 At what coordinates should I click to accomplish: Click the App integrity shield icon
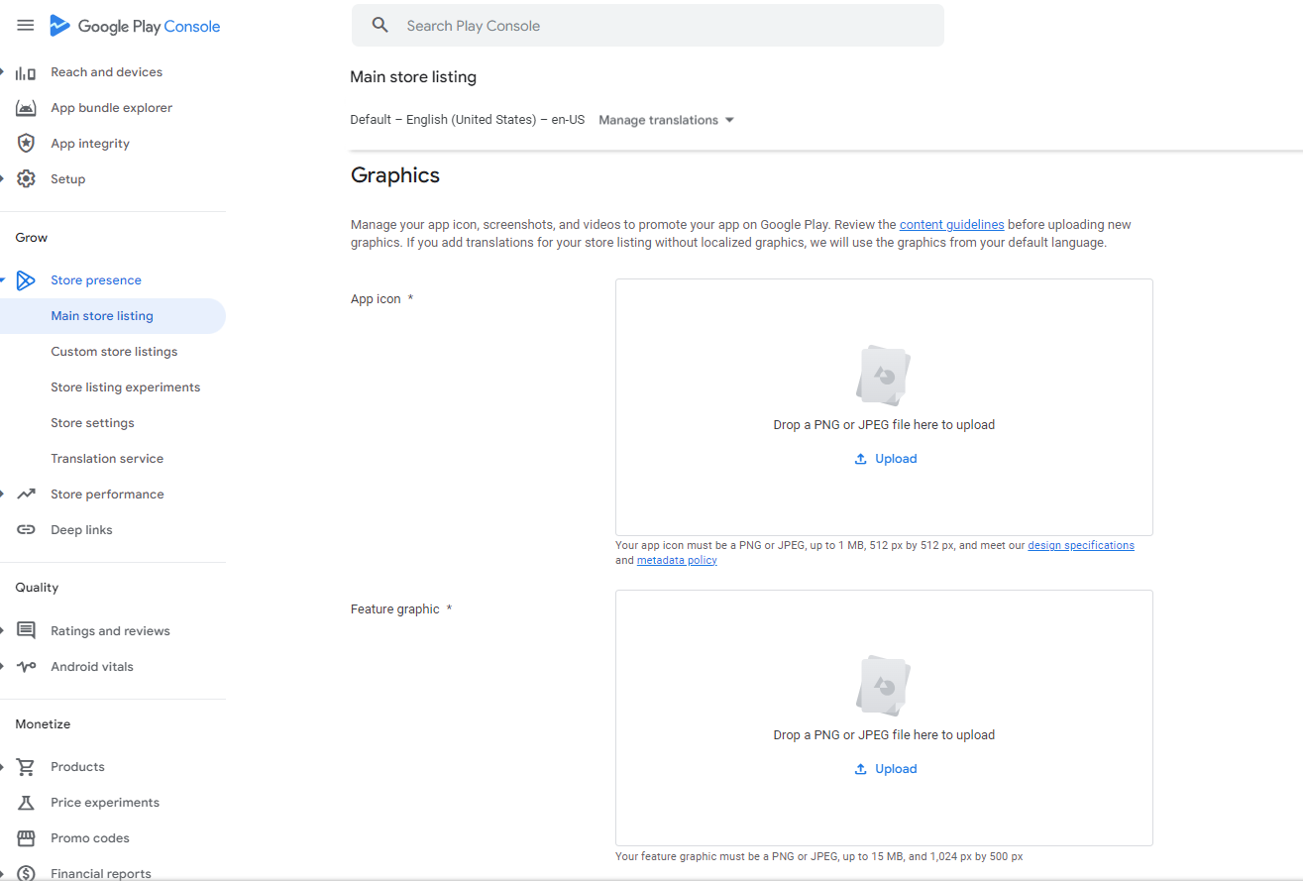[25, 143]
